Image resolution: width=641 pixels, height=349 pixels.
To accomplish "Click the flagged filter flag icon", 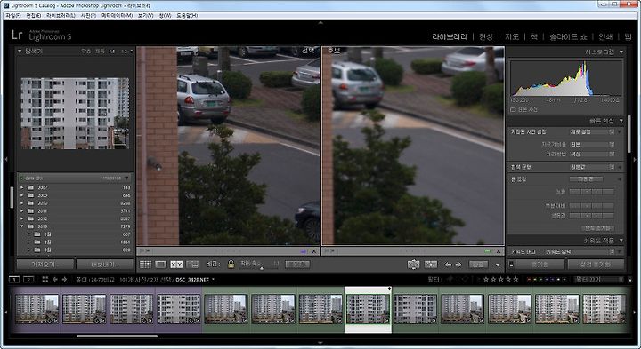I will (450, 279).
